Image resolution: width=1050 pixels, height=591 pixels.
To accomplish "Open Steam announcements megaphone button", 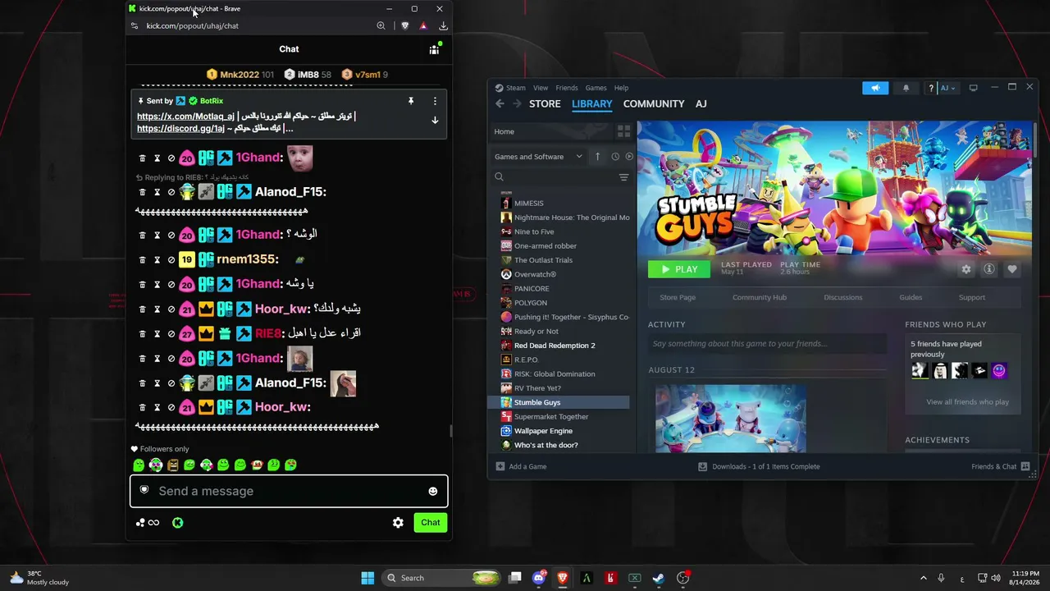I will (875, 88).
